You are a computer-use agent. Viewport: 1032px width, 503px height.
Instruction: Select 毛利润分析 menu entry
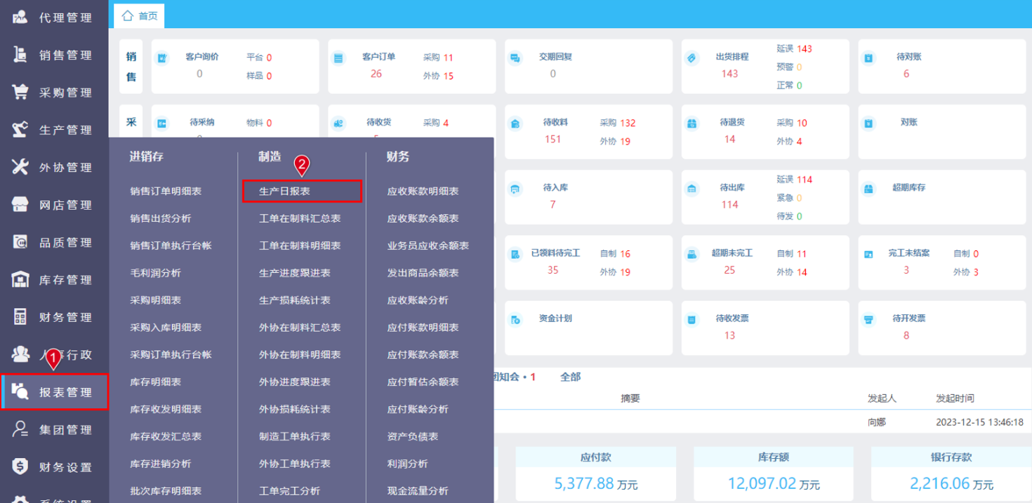tap(155, 273)
